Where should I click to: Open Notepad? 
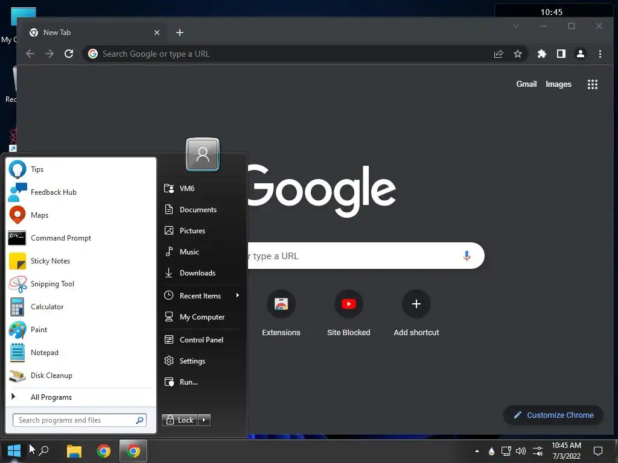point(81,352)
